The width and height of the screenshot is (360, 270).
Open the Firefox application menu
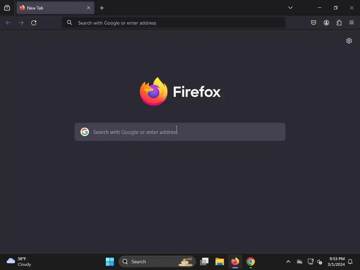pyautogui.click(x=352, y=22)
